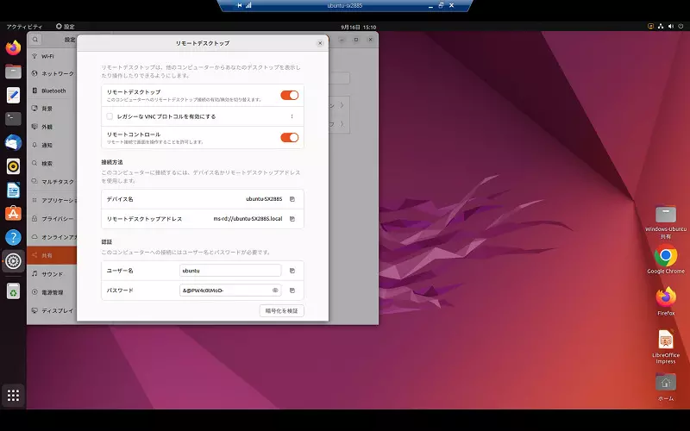The height and width of the screenshot is (431, 690).
Task: Open Google Chrome desktop icon
Action: pos(665,259)
